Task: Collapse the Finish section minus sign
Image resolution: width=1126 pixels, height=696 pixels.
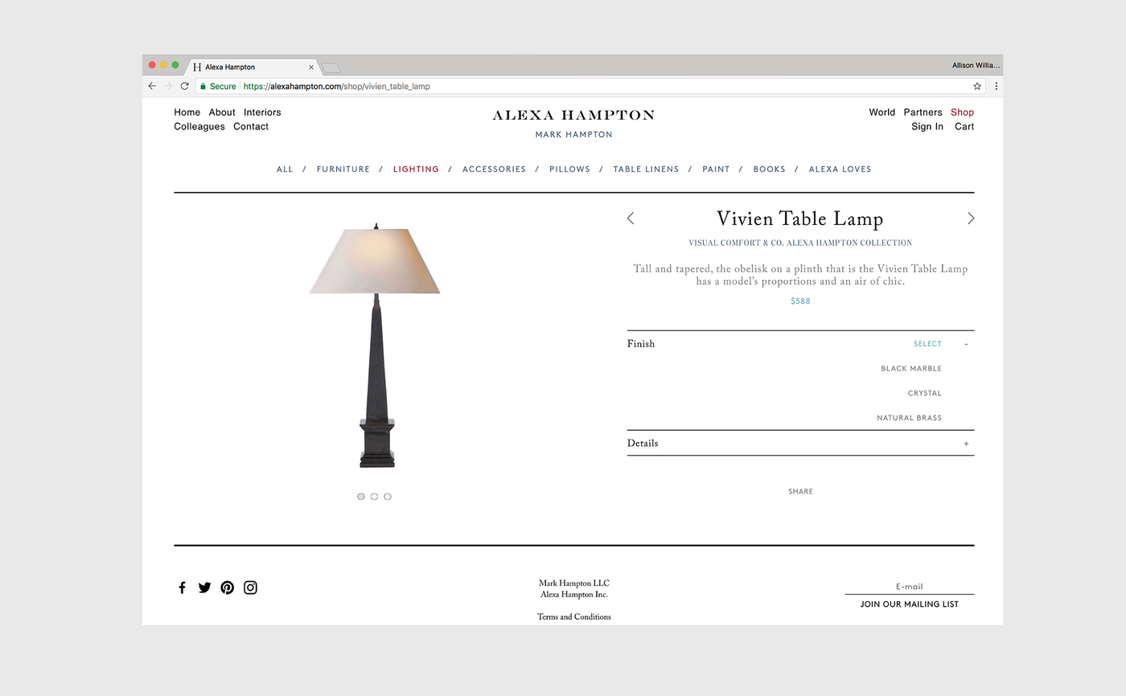Action: pos(966,344)
